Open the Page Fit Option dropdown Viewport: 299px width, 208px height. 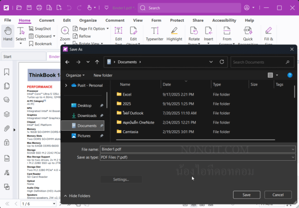coord(107,29)
